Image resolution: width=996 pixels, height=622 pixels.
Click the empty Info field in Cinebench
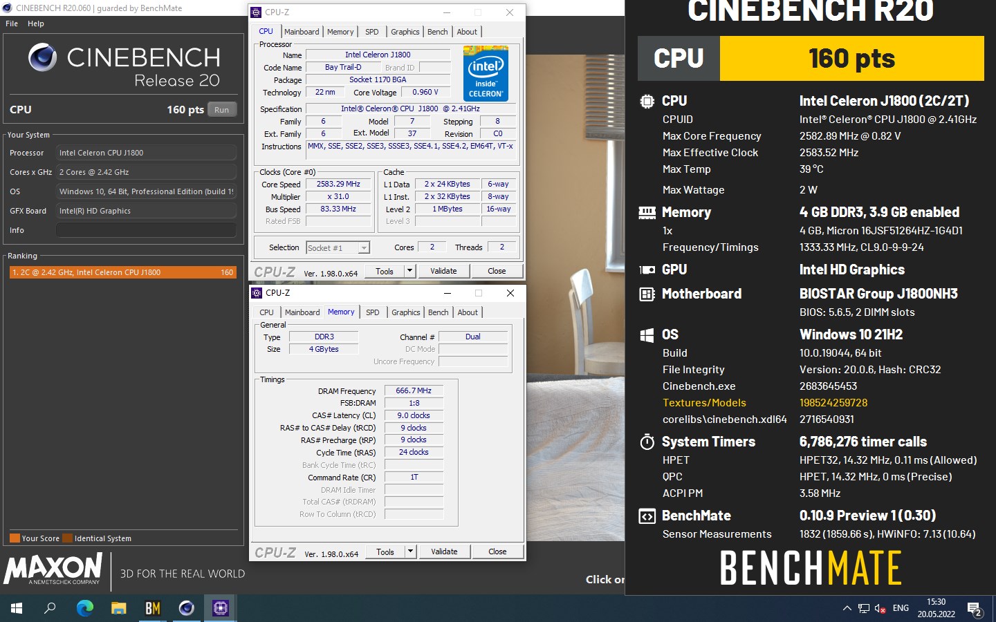[146, 230]
